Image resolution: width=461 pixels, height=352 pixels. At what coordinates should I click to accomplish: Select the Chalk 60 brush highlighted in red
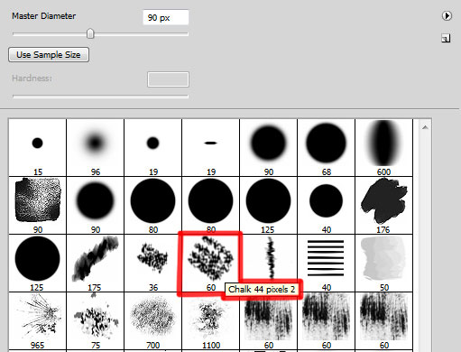(x=210, y=263)
